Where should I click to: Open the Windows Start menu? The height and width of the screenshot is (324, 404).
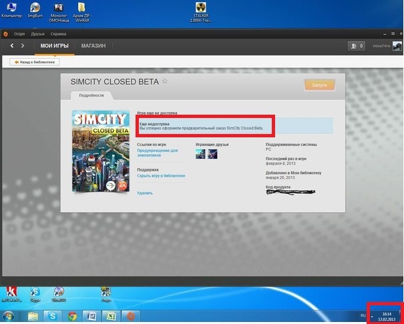coord(8,316)
